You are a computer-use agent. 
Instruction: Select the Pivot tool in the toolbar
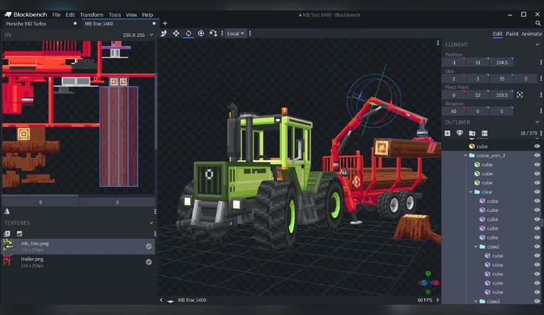coord(201,33)
